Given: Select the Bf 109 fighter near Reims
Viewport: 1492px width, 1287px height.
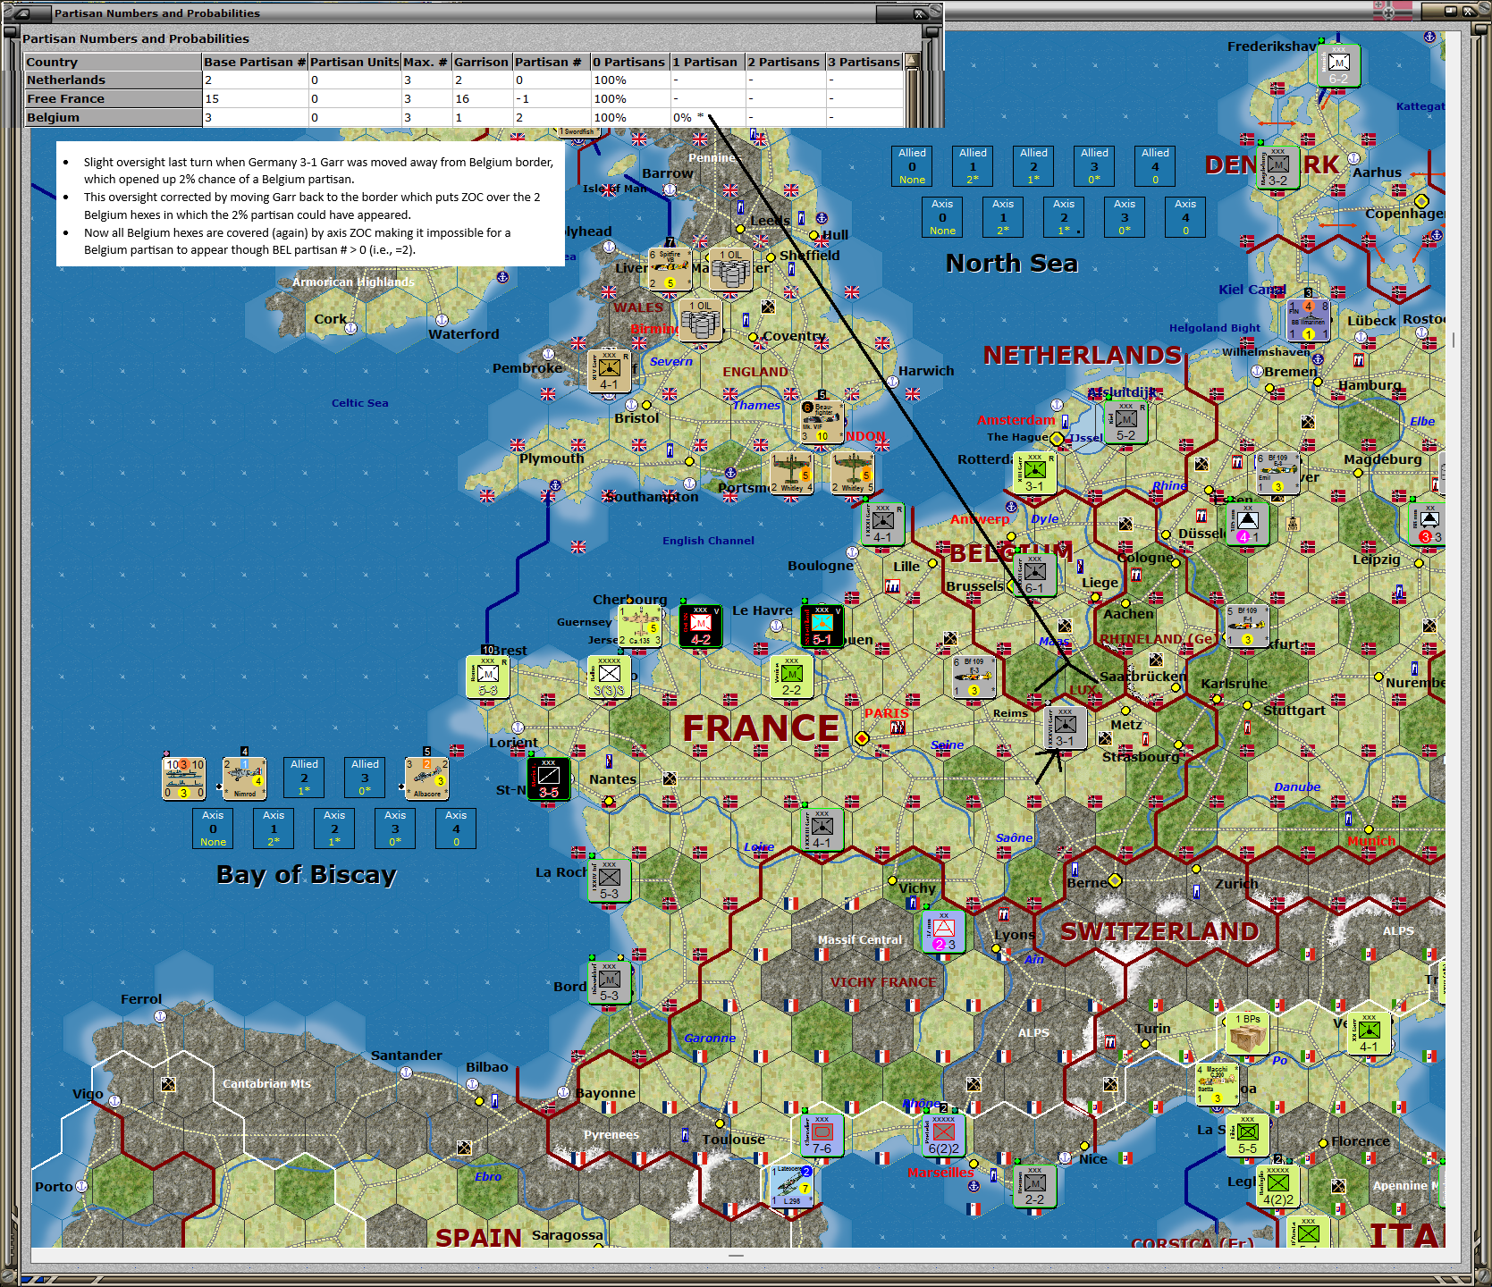Looking at the screenshot, I should (x=974, y=677).
